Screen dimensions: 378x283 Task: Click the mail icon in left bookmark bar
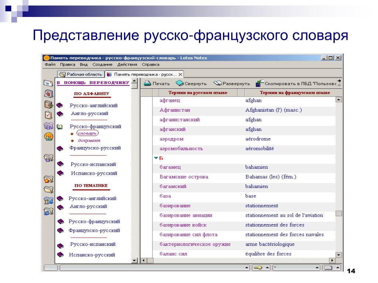click(x=48, y=83)
